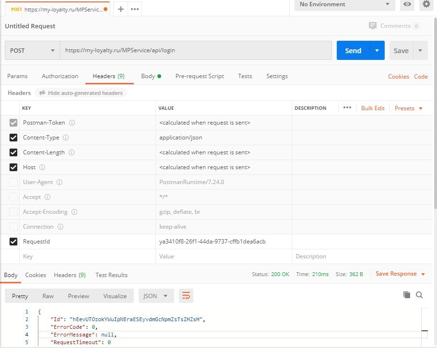Uncheck the Content-Length header
The image size is (437, 348).
coord(13,152)
